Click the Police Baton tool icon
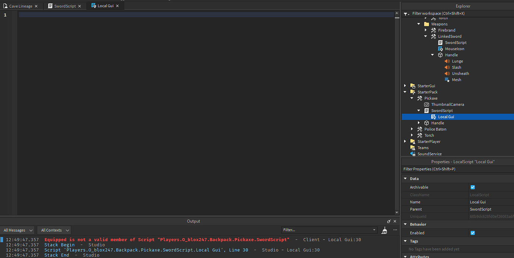This screenshot has width=514, height=258. click(419, 129)
